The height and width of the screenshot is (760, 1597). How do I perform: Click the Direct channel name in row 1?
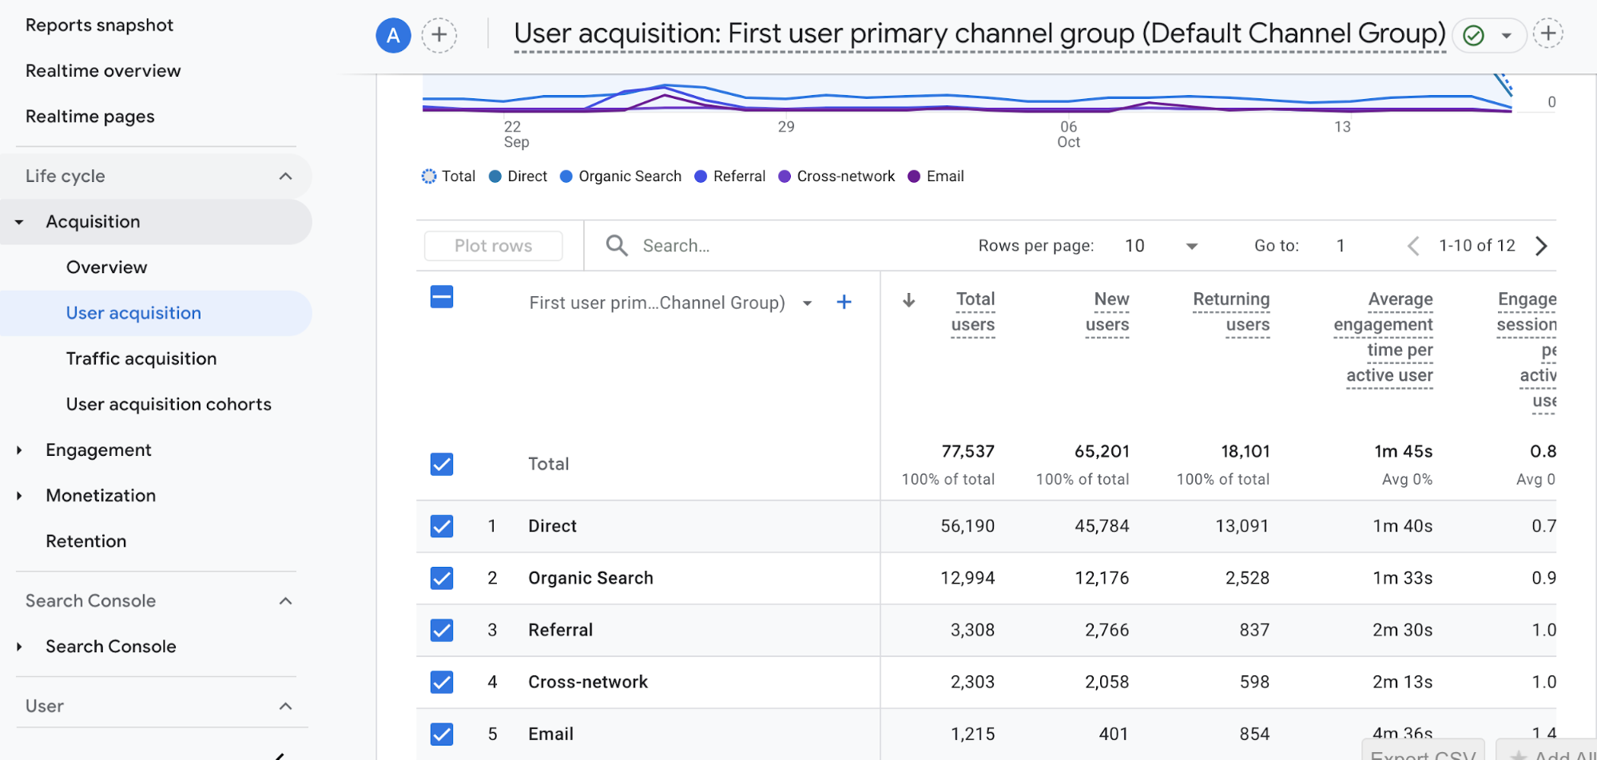(552, 526)
